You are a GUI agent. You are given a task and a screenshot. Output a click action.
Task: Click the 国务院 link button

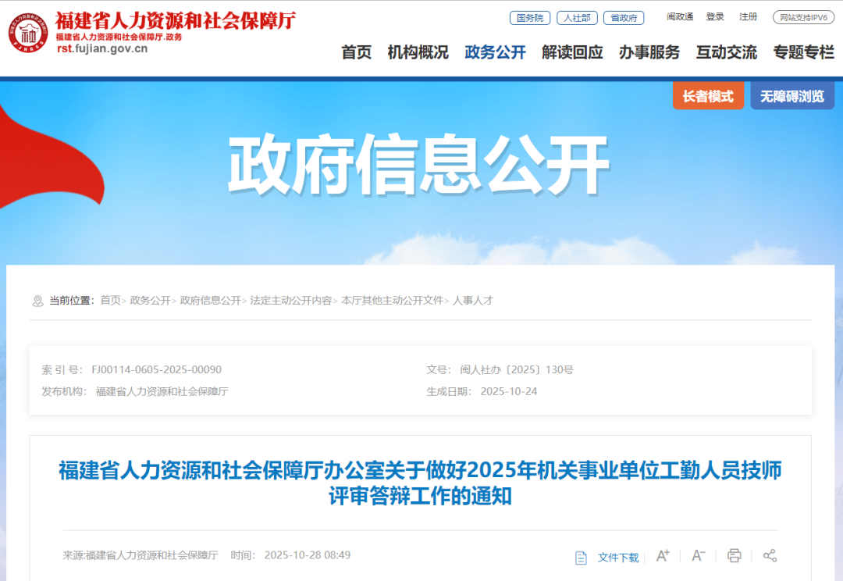[x=530, y=17]
